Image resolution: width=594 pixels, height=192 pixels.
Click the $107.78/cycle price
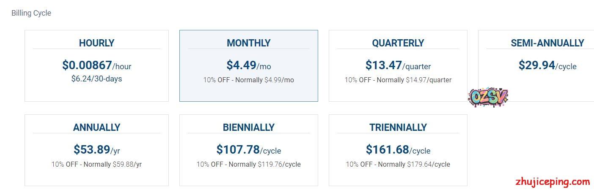pos(248,150)
